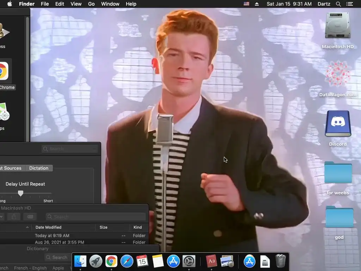Launch Launchpad rocket icon in Dock
361x271 pixels.
click(x=96, y=261)
